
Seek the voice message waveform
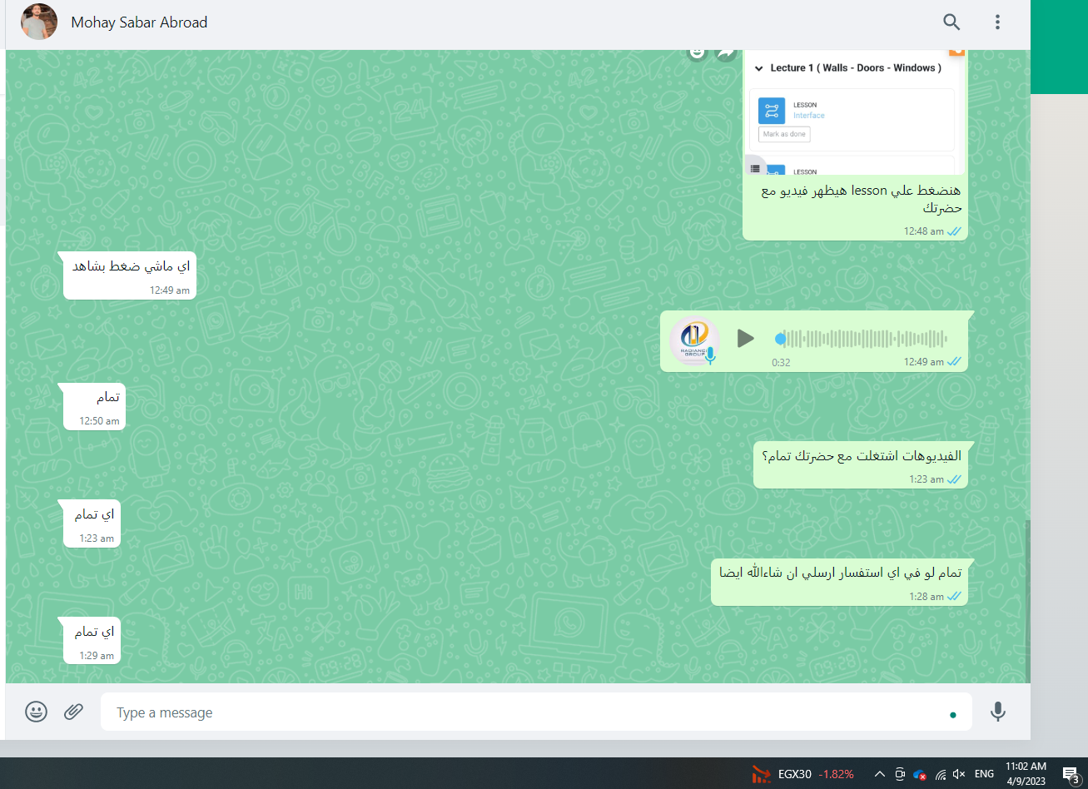(862, 339)
